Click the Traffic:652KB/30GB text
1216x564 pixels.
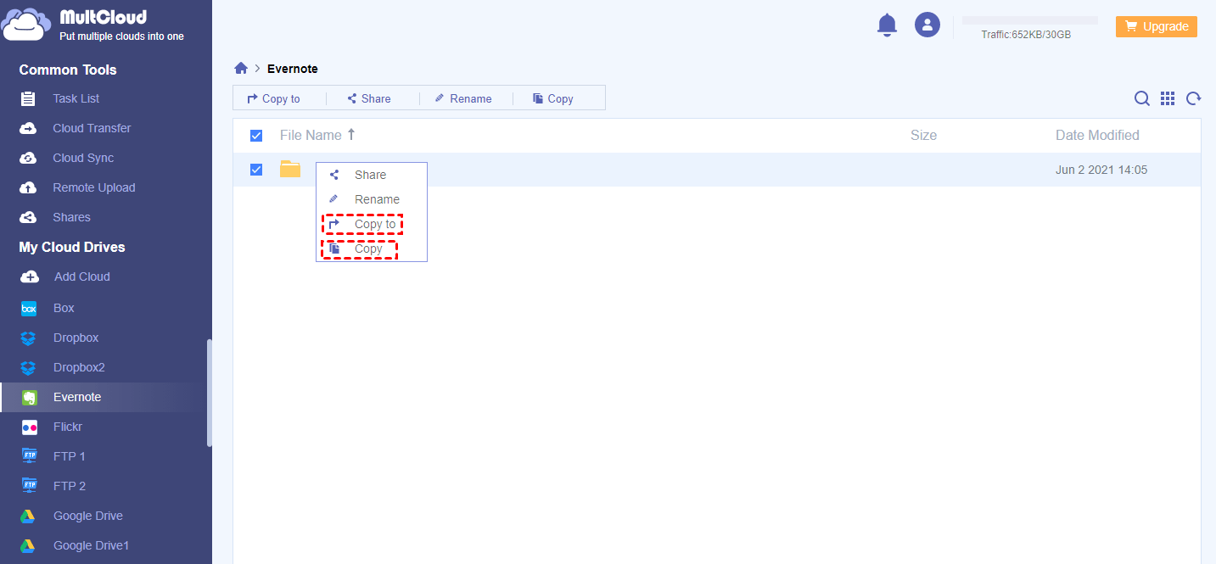pyautogui.click(x=1026, y=35)
